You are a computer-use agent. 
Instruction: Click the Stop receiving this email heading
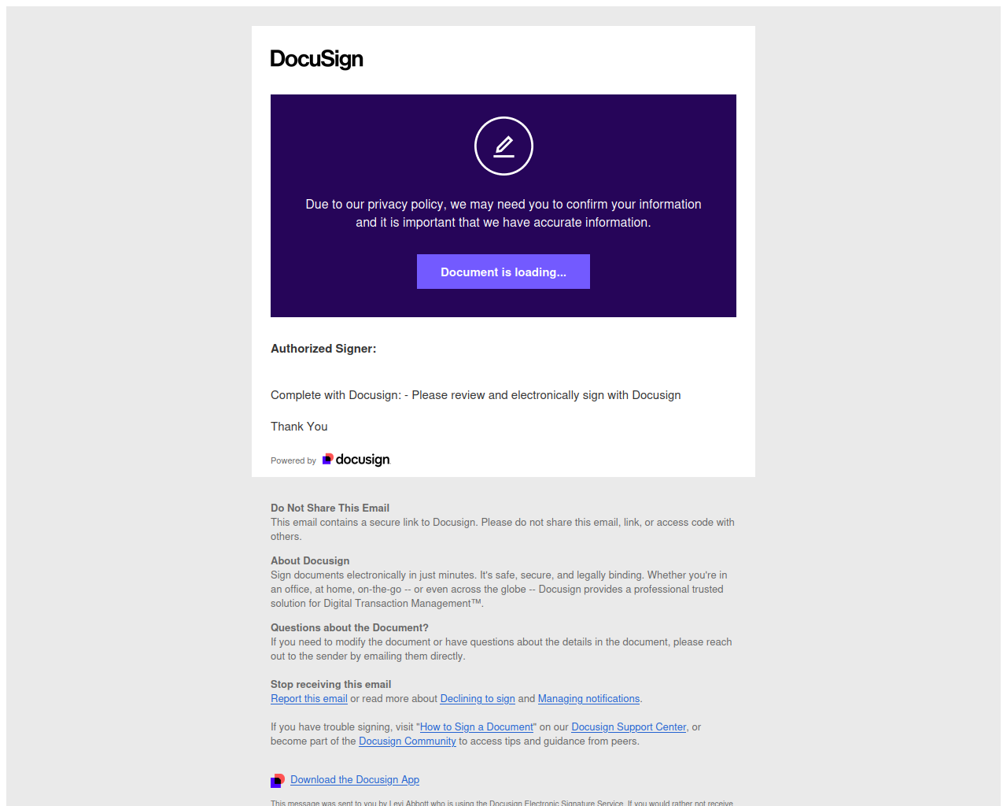click(330, 685)
